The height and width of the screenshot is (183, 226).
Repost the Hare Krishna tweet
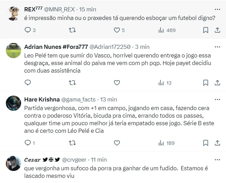(x=72, y=142)
